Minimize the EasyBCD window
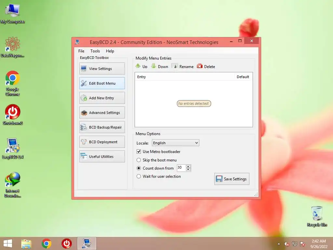This screenshot has width=333, height=250. (x=231, y=41)
